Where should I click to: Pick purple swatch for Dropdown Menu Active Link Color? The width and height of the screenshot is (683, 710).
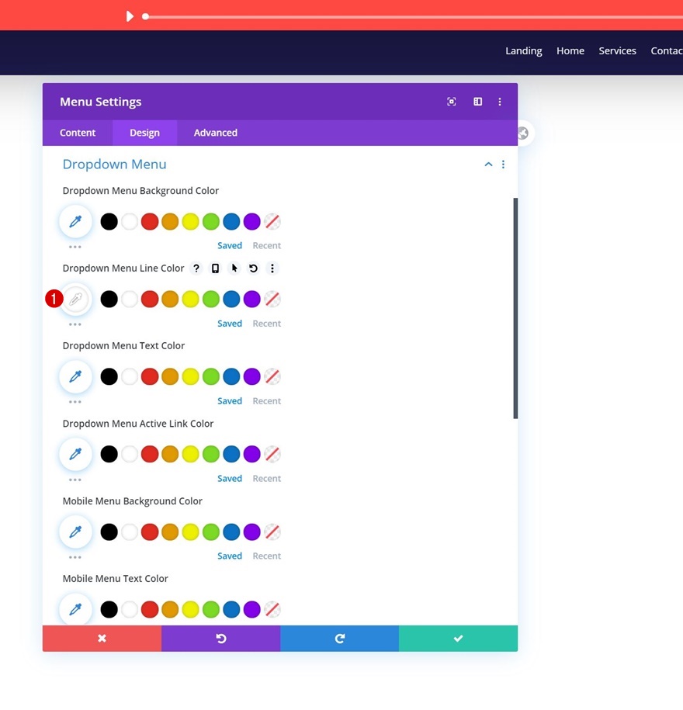[x=251, y=454]
